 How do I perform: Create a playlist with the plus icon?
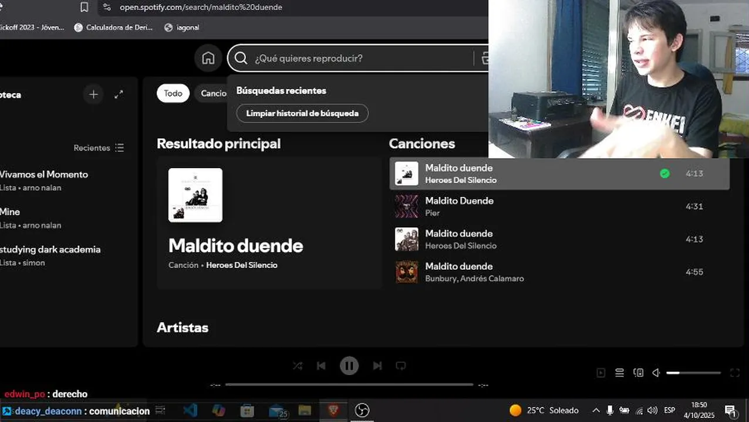coord(93,94)
